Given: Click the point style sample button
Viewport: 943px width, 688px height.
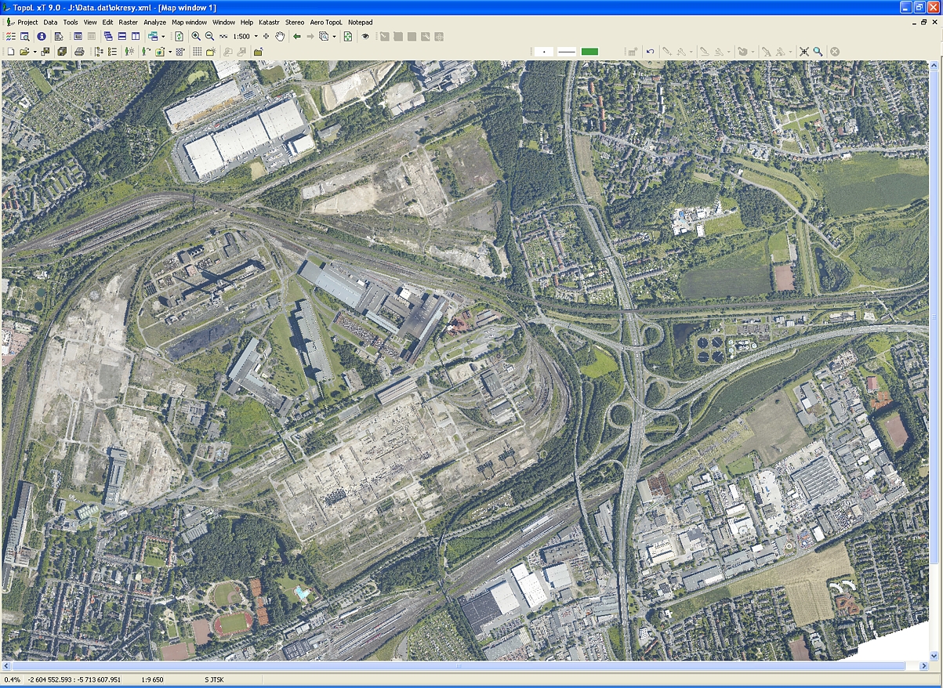Looking at the screenshot, I should (x=543, y=52).
